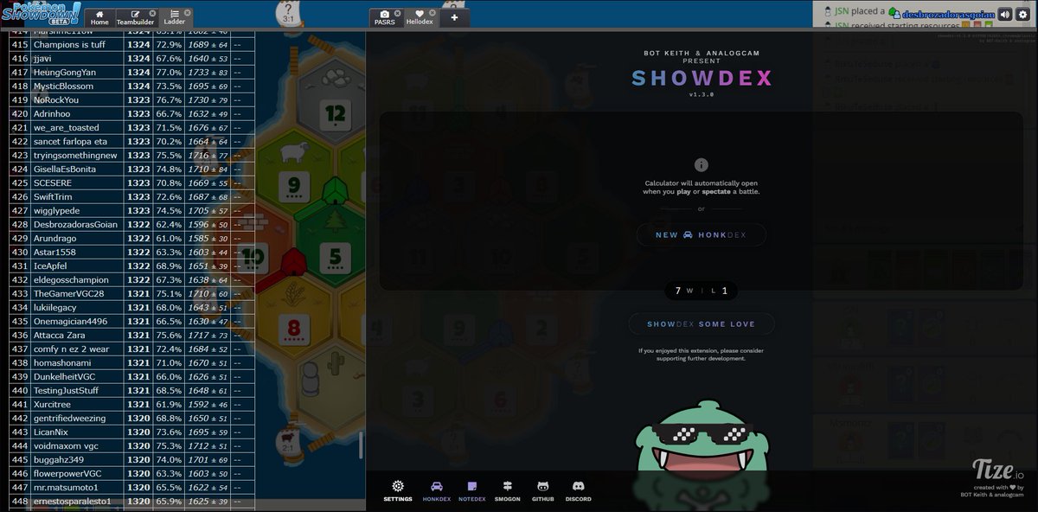This screenshot has width=1038, height=512.
Task: Select ladder row flowerpowerVGC
Action: pos(132,473)
